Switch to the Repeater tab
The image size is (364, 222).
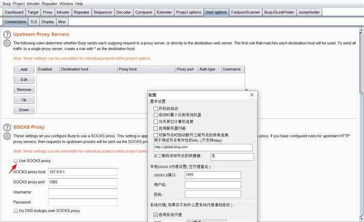click(x=82, y=12)
